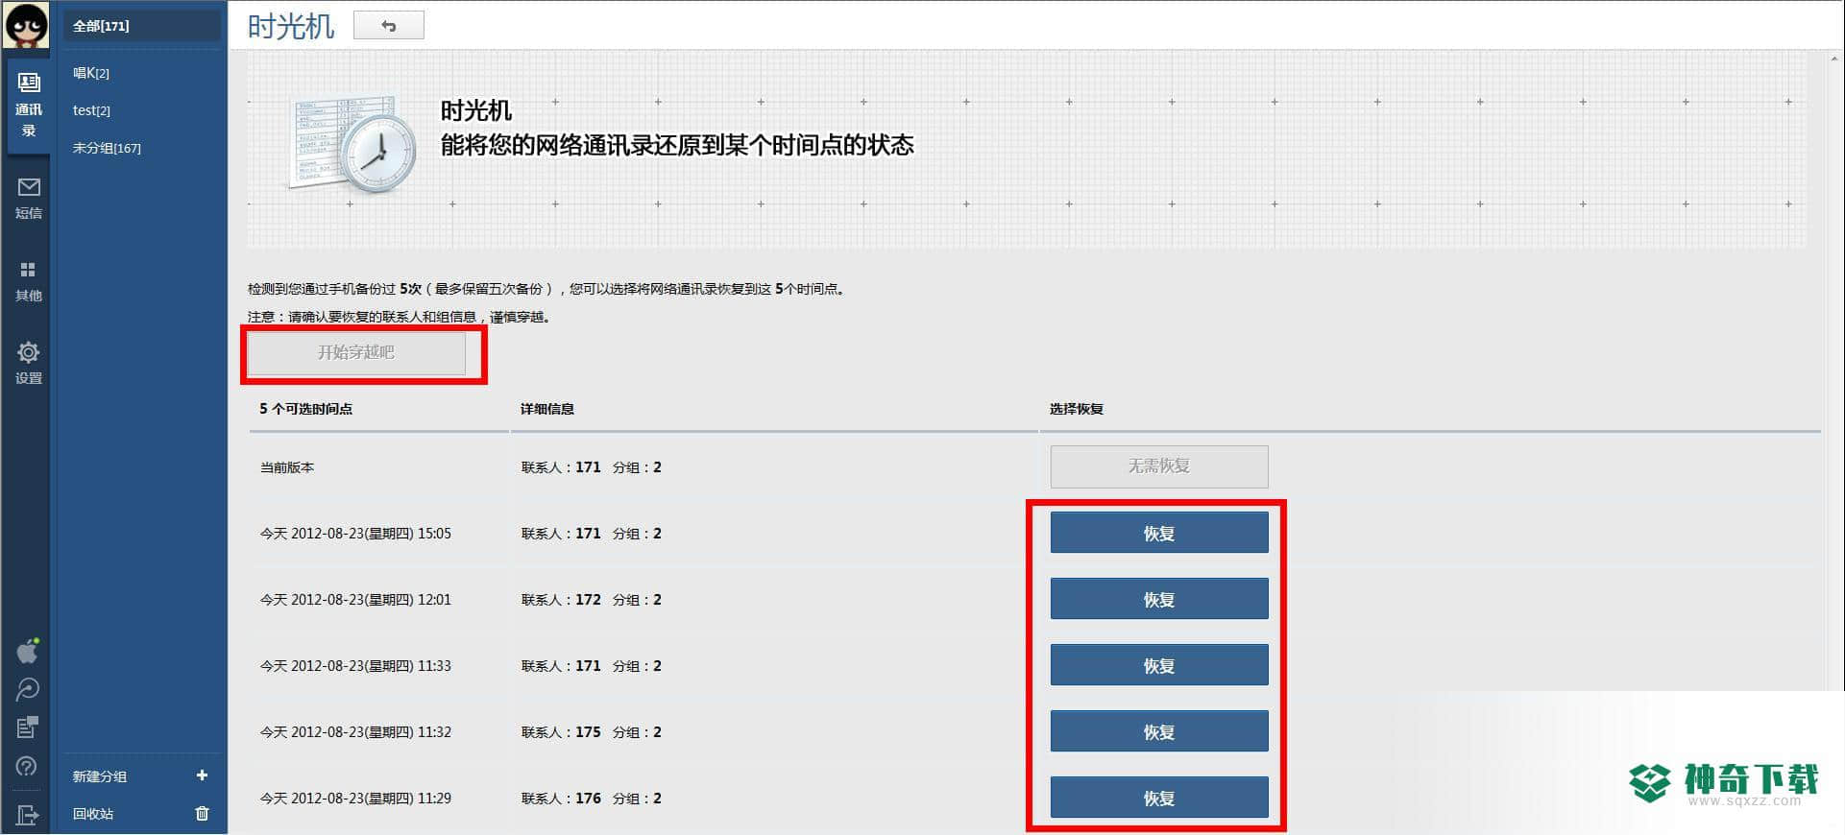Select the test[2] group

tap(91, 110)
